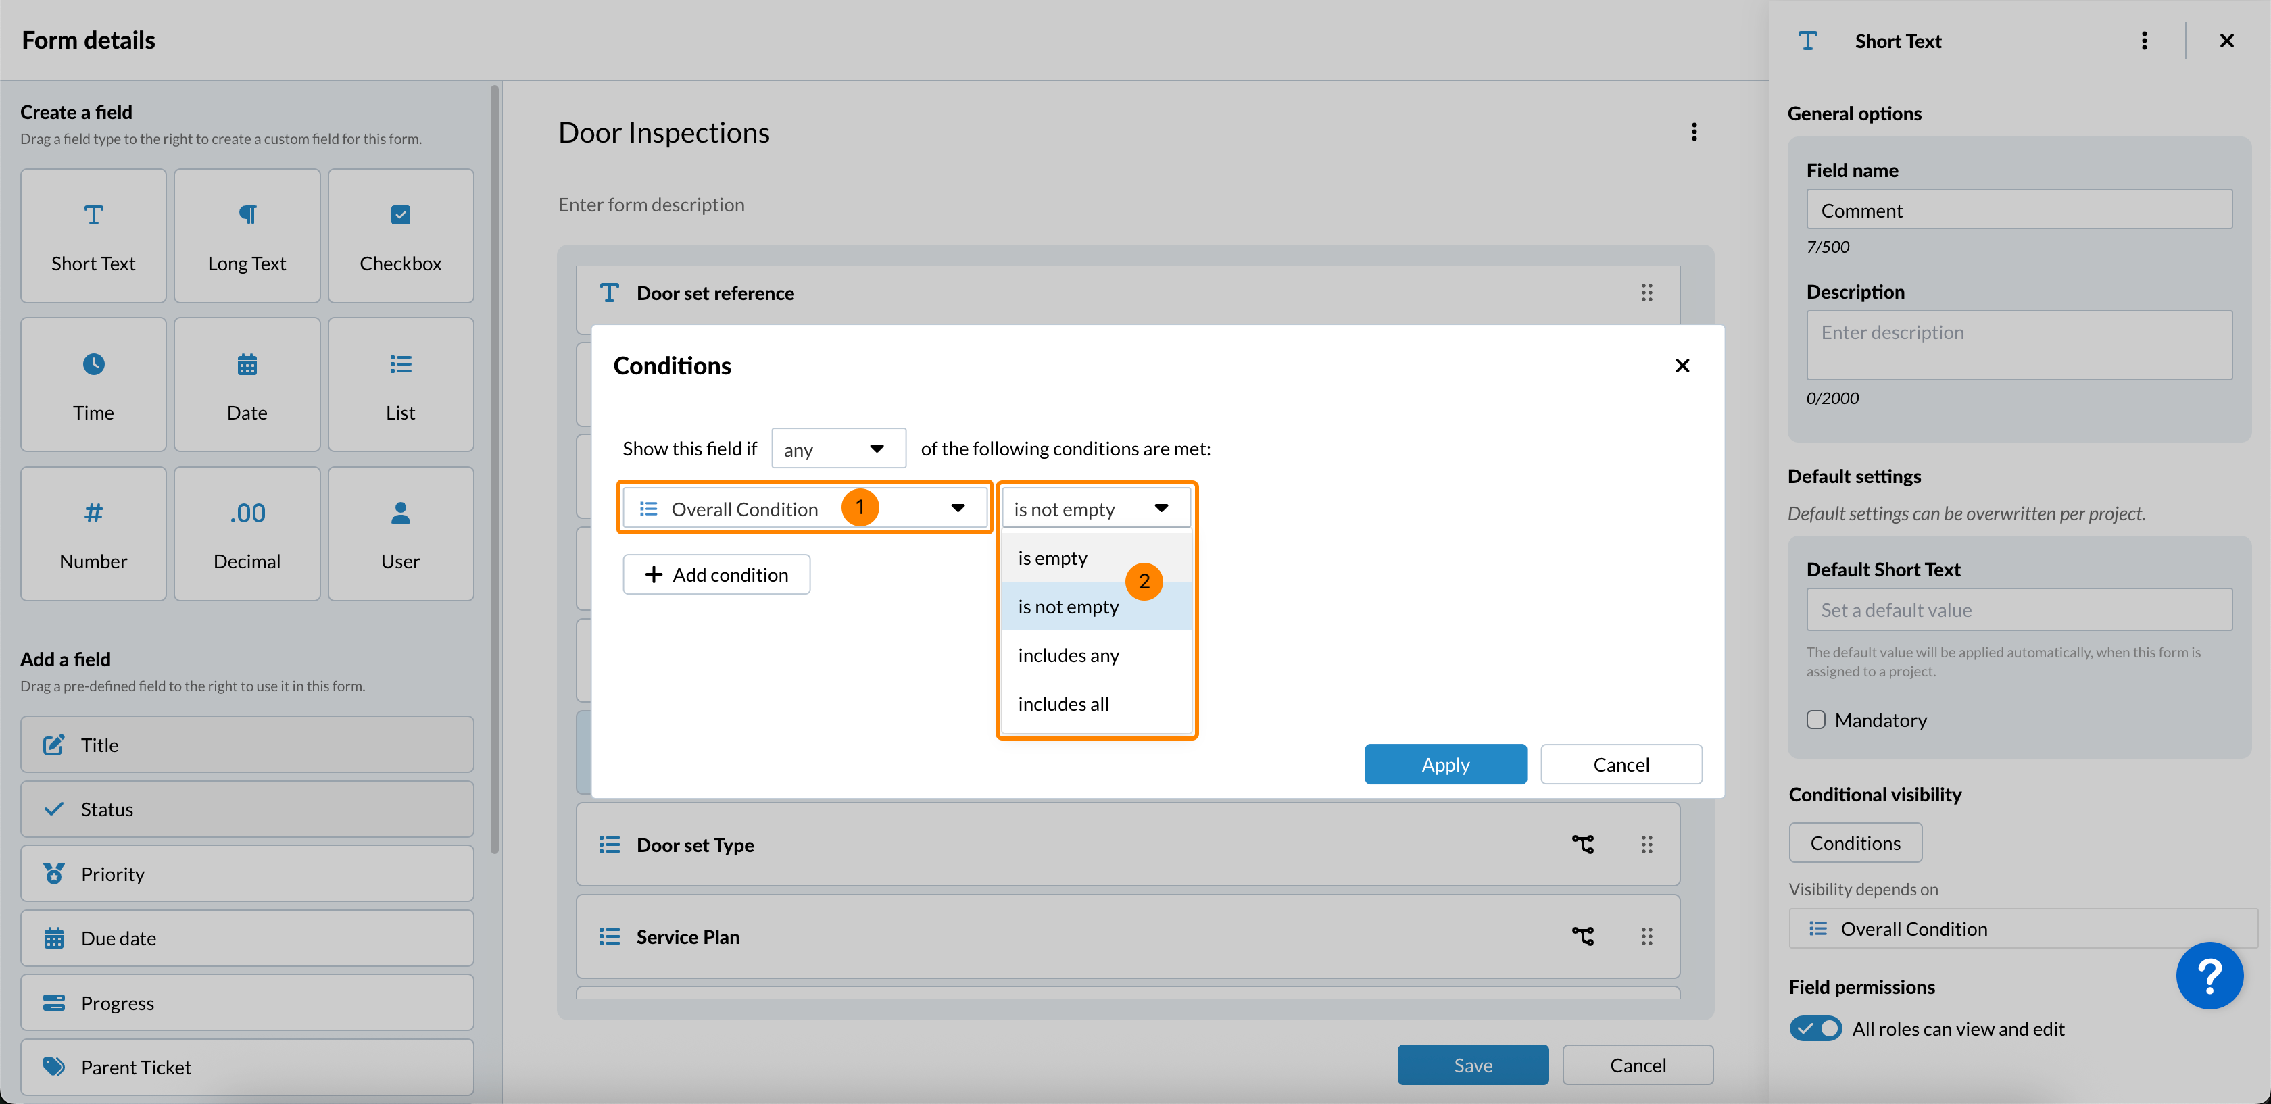Open the Door Inspections three-dot menu
The width and height of the screenshot is (2271, 1104).
tap(1694, 132)
